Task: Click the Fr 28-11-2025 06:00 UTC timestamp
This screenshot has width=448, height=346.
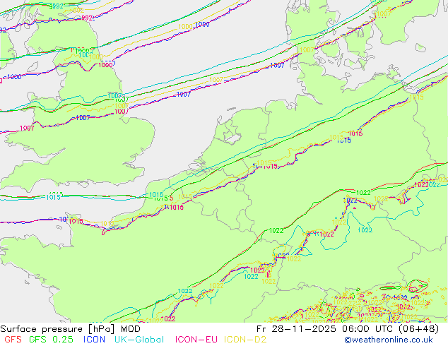Action: pos(348,329)
